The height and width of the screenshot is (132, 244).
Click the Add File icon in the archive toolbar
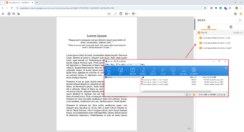coord(143,71)
